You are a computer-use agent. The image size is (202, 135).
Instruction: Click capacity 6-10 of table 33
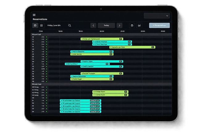[43, 69]
